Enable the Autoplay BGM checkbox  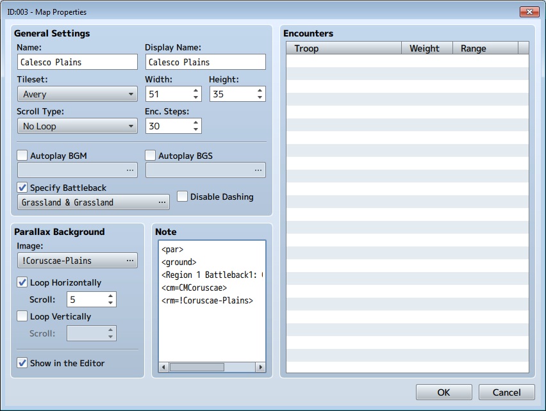22,156
